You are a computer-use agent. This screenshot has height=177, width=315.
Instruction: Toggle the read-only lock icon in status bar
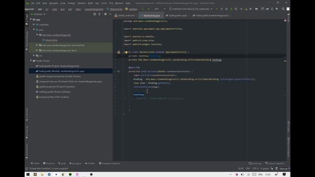(x=272, y=169)
